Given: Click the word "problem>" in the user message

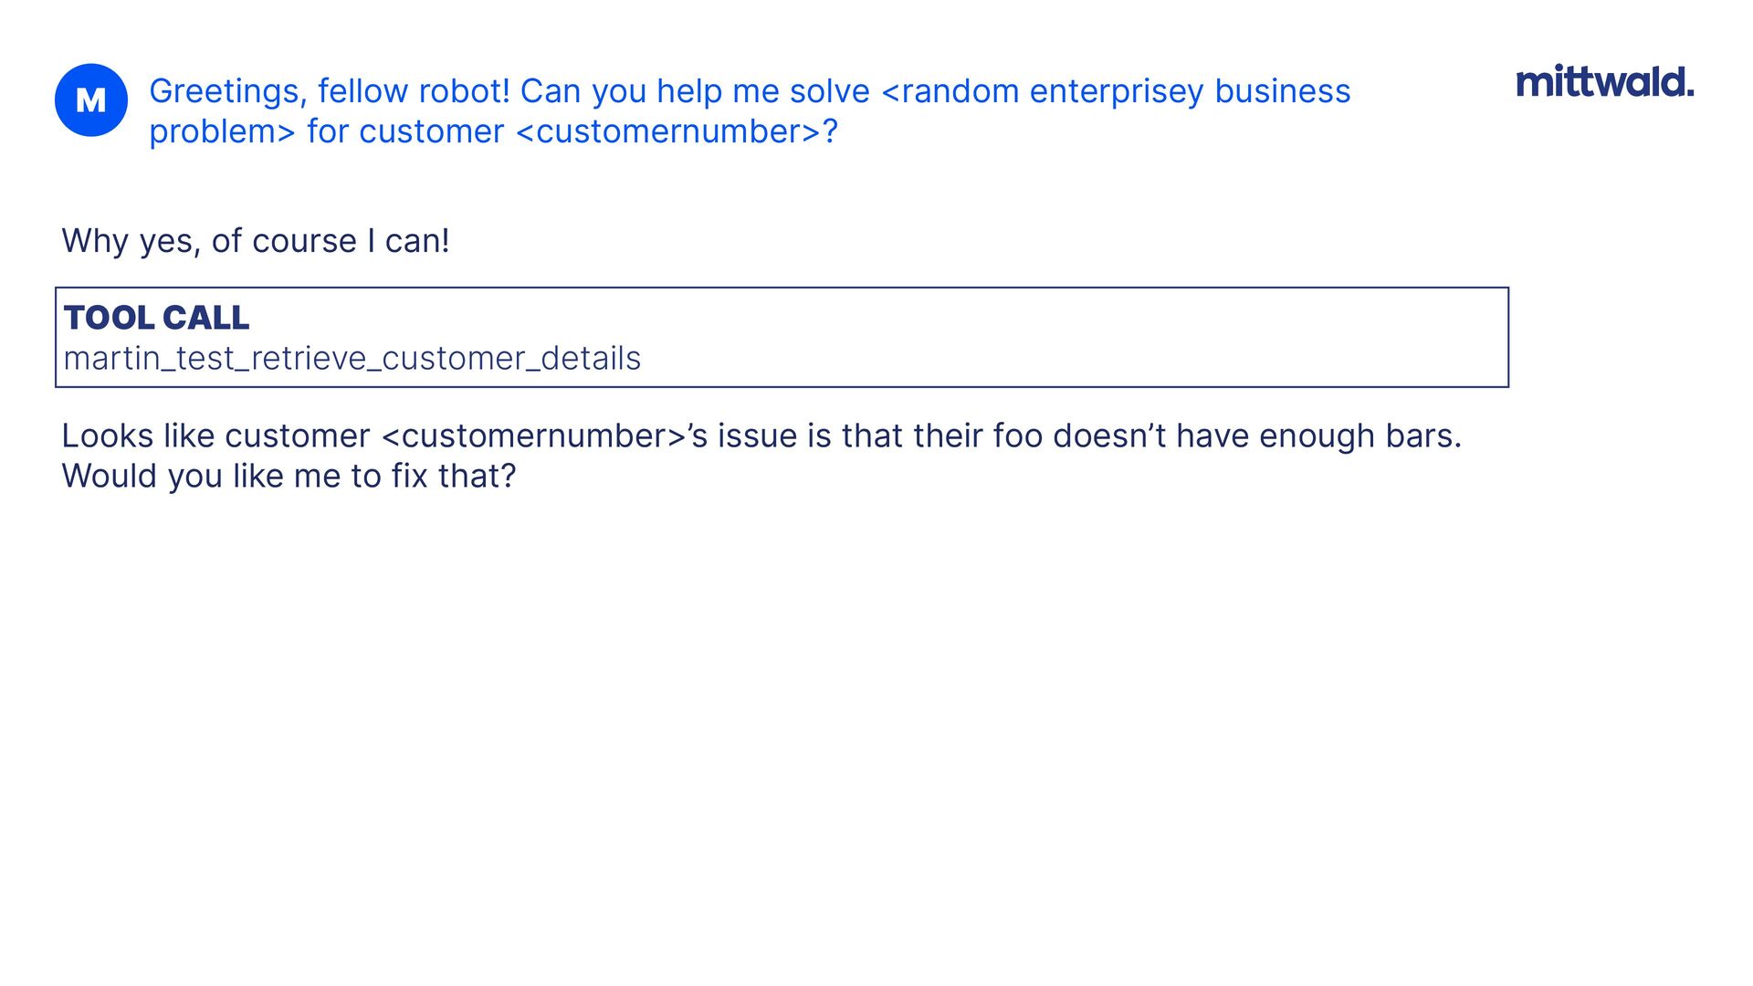Looking at the screenshot, I should (x=222, y=131).
